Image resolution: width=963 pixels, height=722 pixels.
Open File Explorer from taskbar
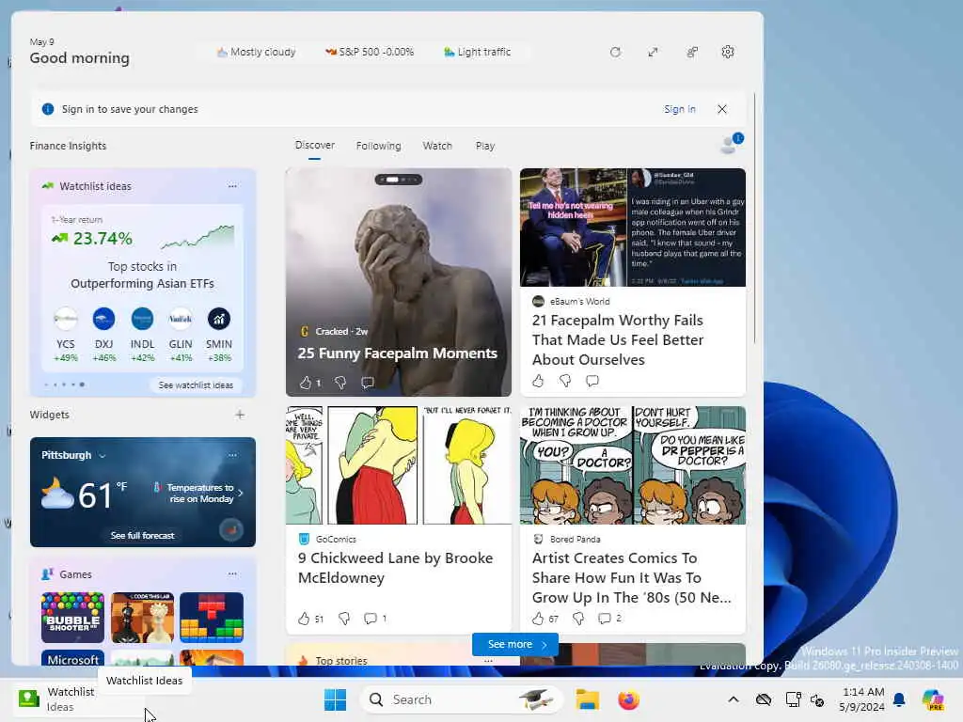587,699
